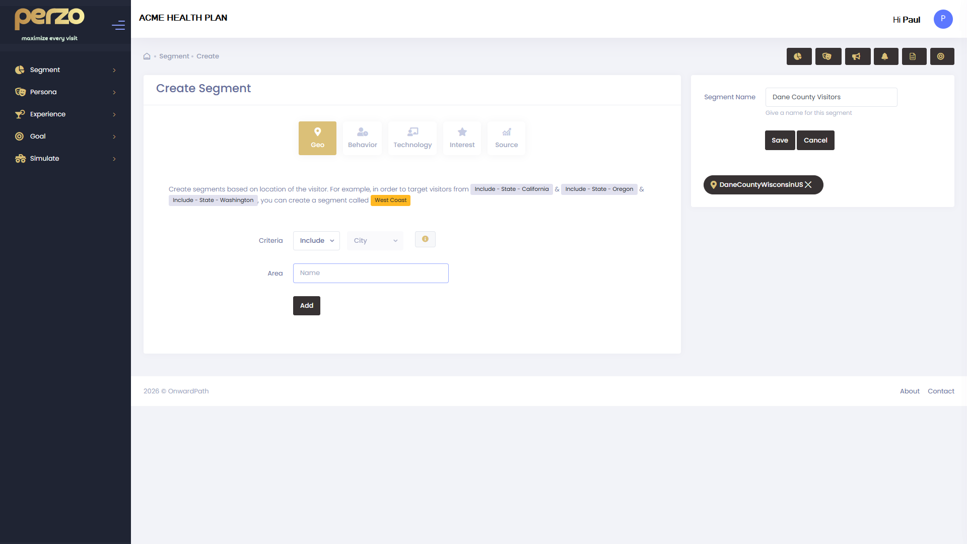Select the megaphone campaign icon

(858, 56)
